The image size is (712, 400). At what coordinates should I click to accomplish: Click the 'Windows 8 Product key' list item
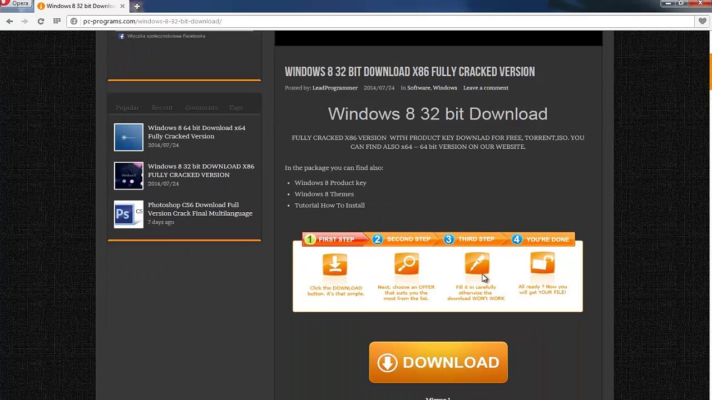[330, 183]
